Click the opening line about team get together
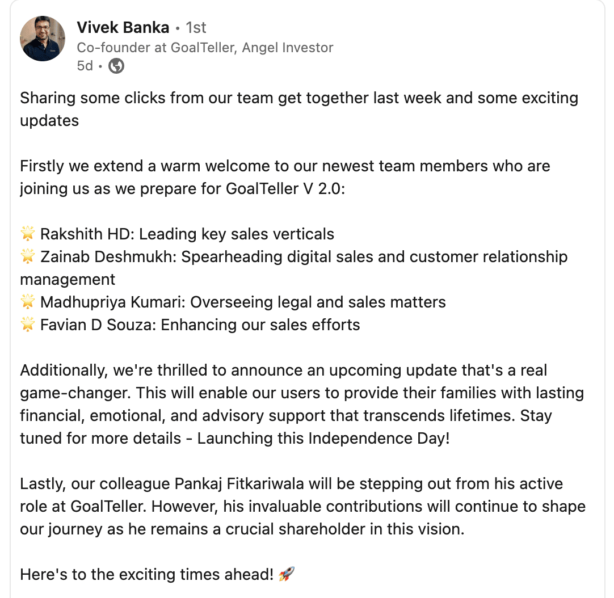The height and width of the screenshot is (598, 614). 299,110
